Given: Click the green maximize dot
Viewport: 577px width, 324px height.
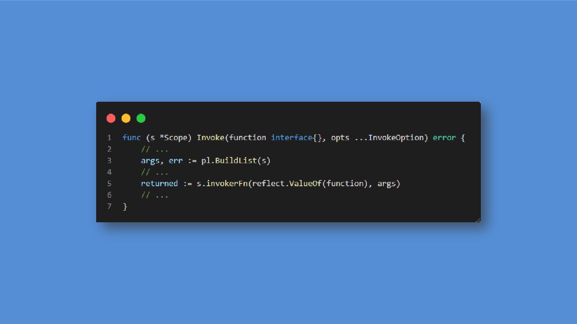Looking at the screenshot, I should click(141, 118).
